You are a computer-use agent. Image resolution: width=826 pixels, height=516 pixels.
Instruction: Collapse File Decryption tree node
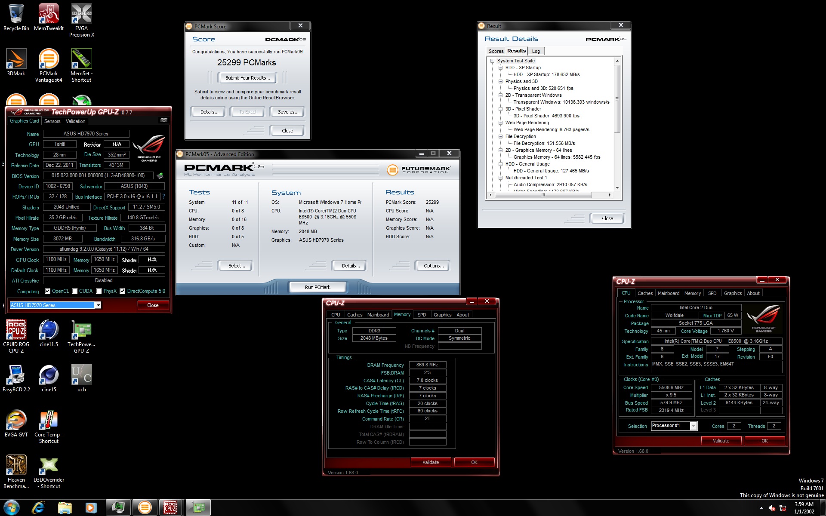pyautogui.click(x=501, y=136)
